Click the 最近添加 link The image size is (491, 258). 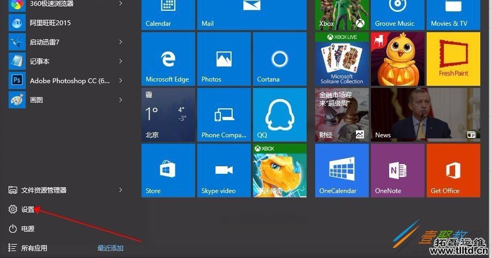(110, 248)
